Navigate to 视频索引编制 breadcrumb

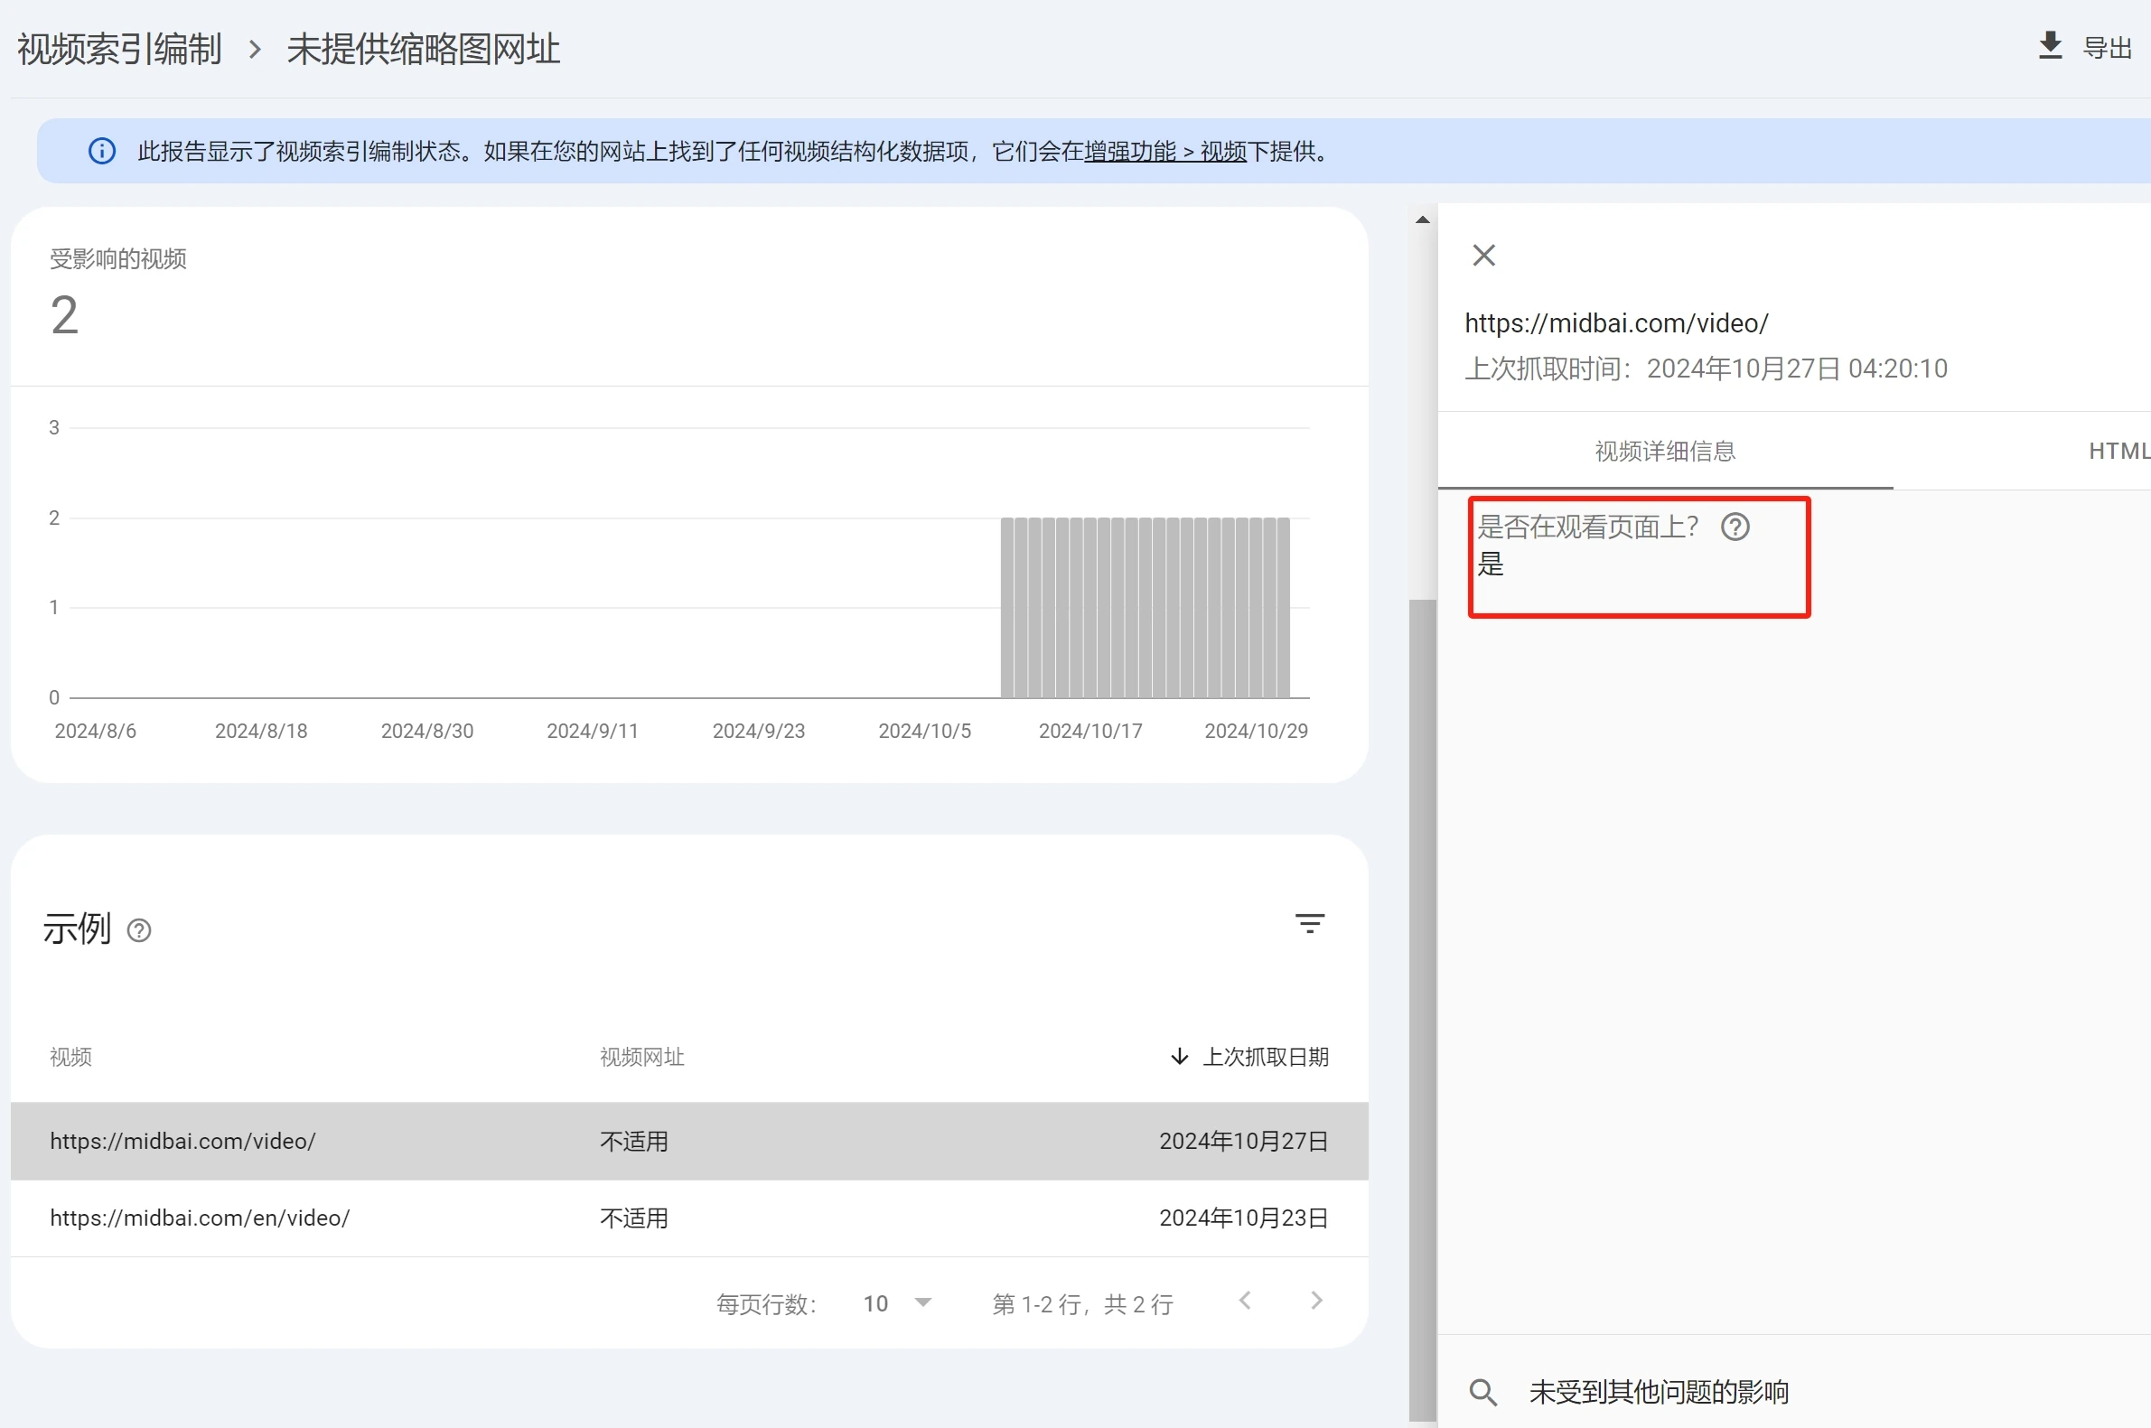119,49
